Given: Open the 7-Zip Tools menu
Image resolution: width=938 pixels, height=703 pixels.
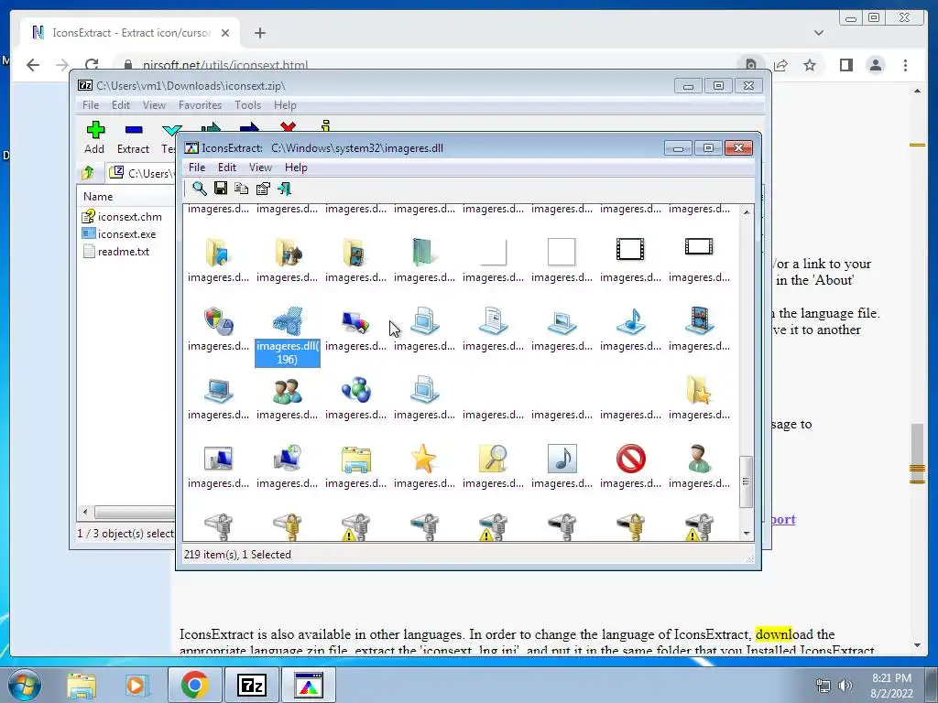Looking at the screenshot, I should click(x=247, y=105).
